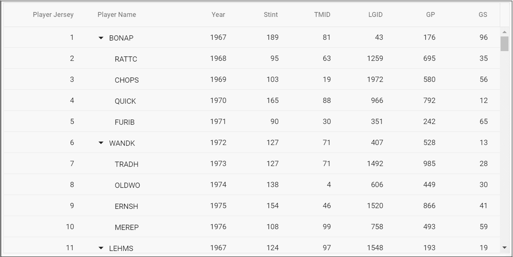Collapse the WANDK tree row

101,143
